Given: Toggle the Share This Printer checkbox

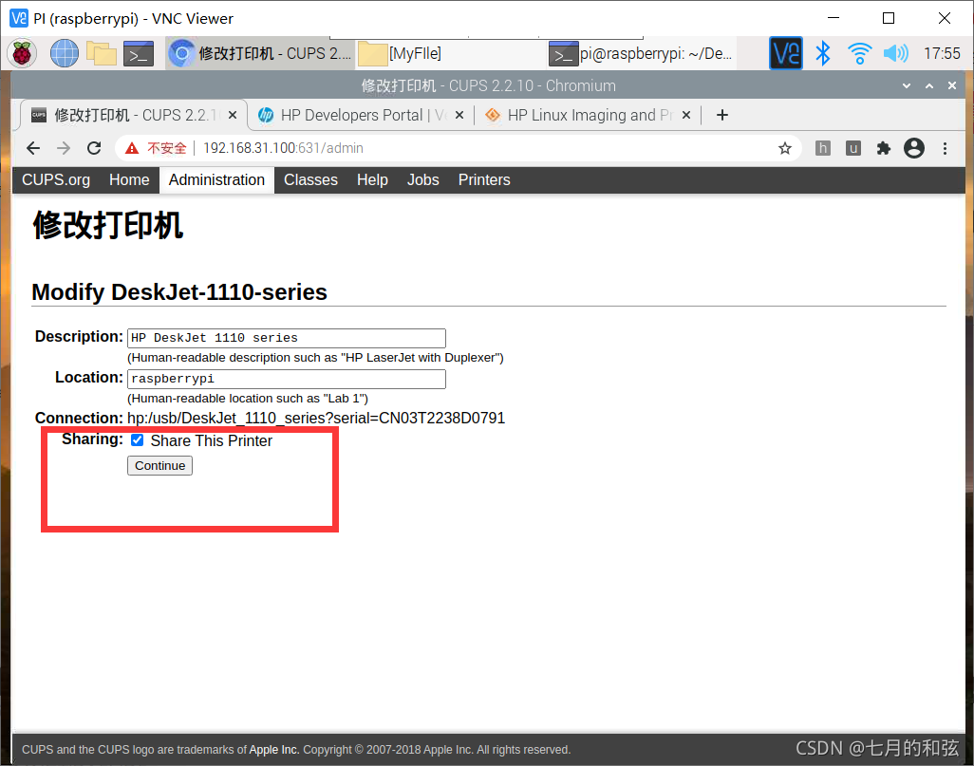Looking at the screenshot, I should click(x=138, y=440).
